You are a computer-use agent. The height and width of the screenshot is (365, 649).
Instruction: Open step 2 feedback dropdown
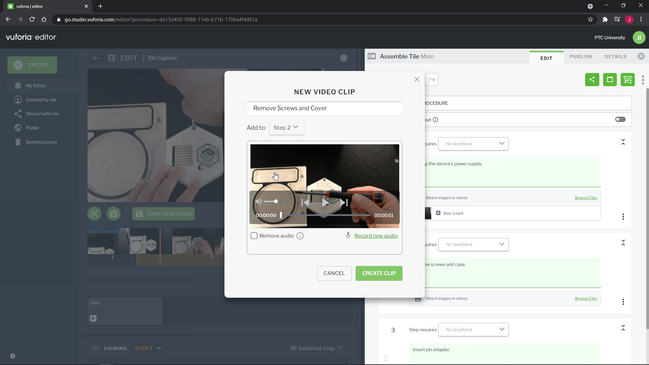[x=473, y=244]
